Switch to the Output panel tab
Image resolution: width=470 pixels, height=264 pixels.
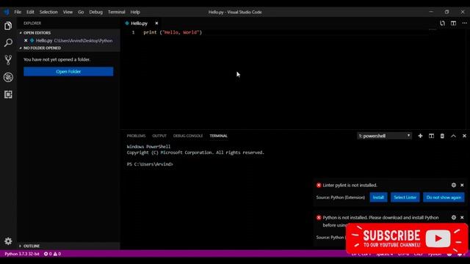tap(159, 136)
